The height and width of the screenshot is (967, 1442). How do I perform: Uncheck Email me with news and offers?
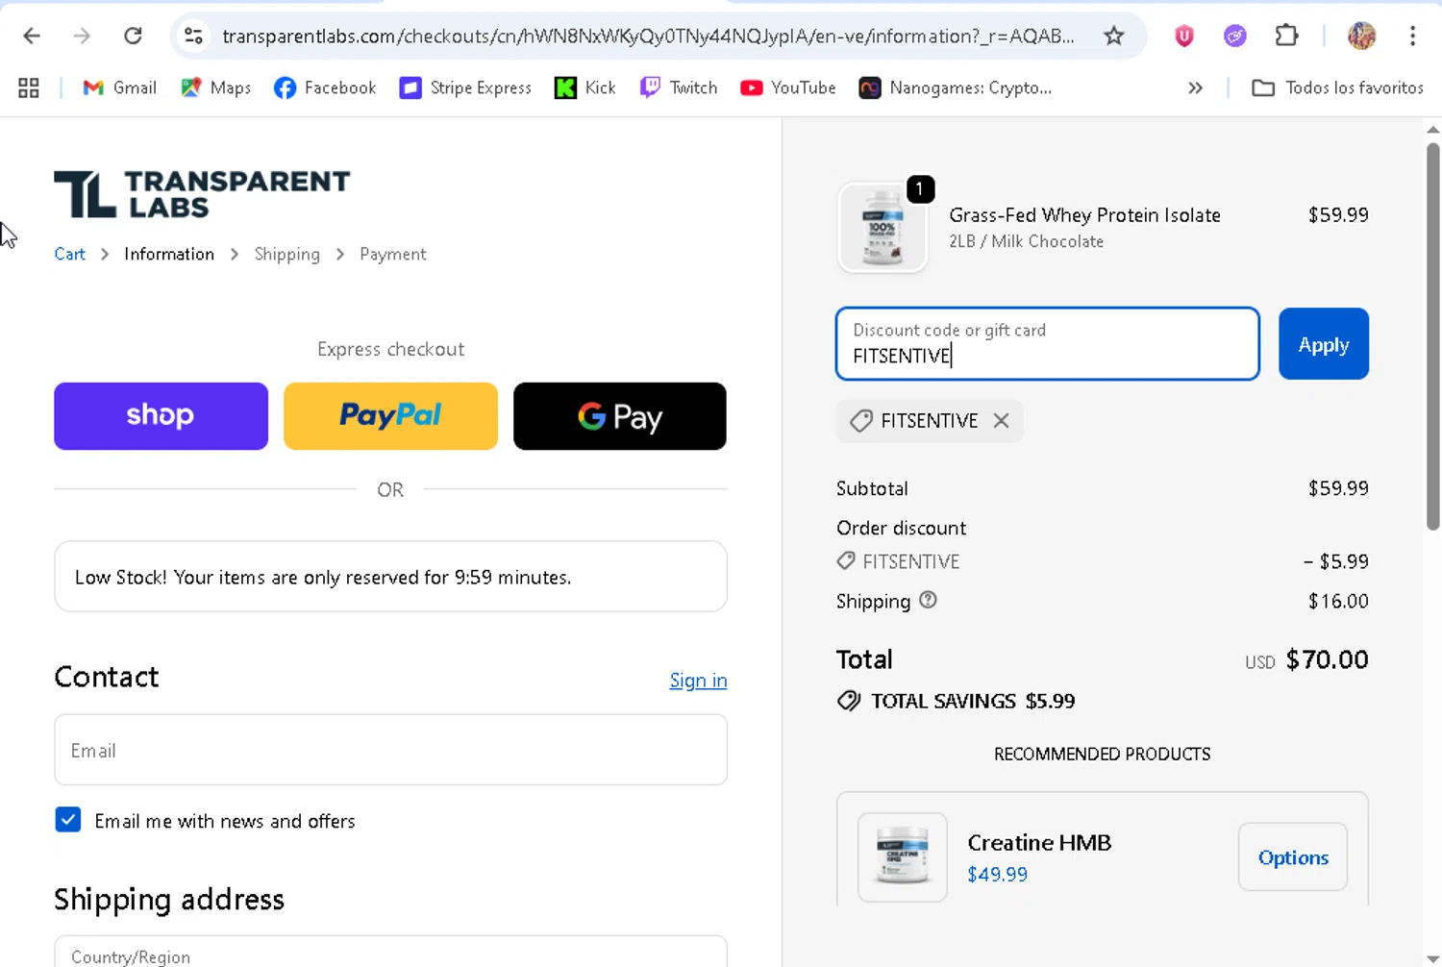[x=68, y=820]
